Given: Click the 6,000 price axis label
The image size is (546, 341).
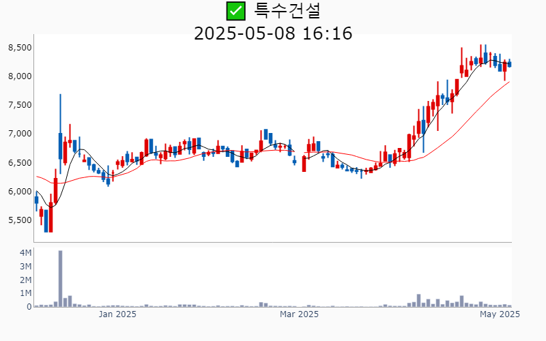Looking at the screenshot, I should [x=20, y=192].
